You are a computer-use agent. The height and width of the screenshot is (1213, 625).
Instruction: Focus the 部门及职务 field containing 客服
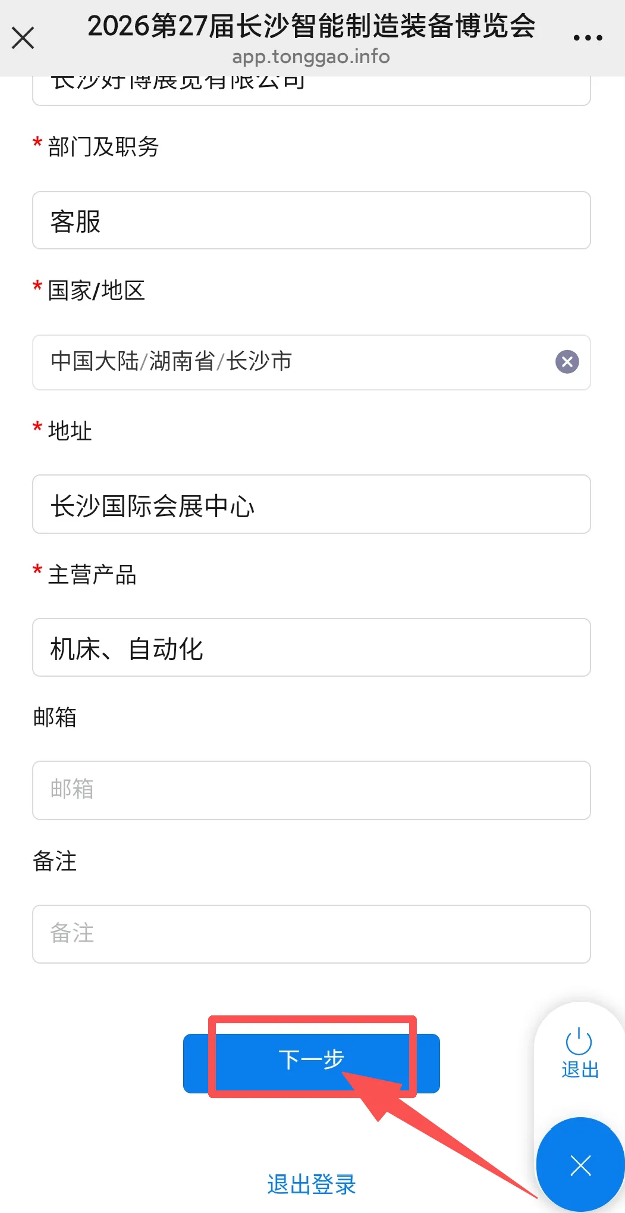point(311,220)
